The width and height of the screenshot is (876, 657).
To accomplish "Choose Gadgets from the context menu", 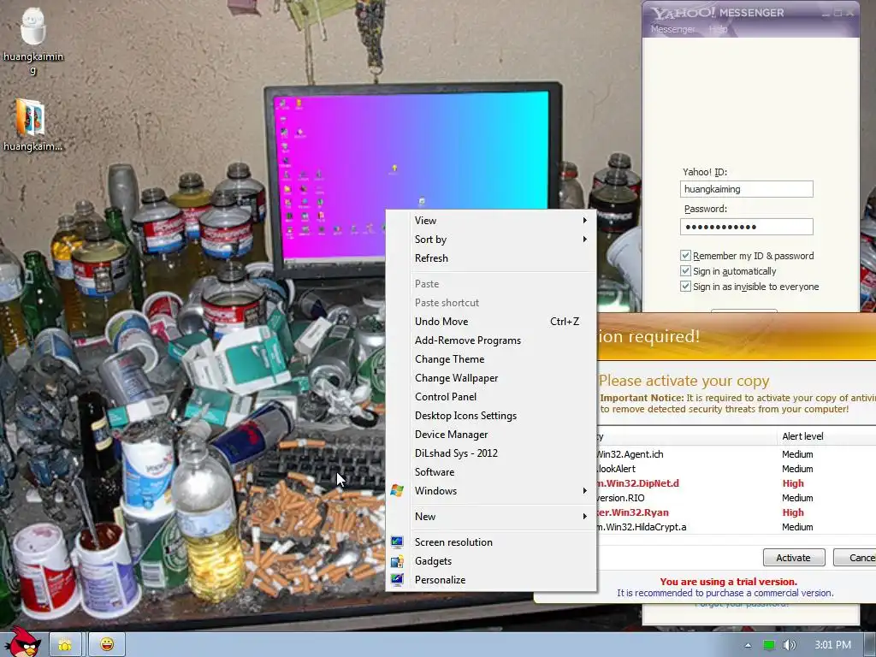I will click(x=490, y=561).
